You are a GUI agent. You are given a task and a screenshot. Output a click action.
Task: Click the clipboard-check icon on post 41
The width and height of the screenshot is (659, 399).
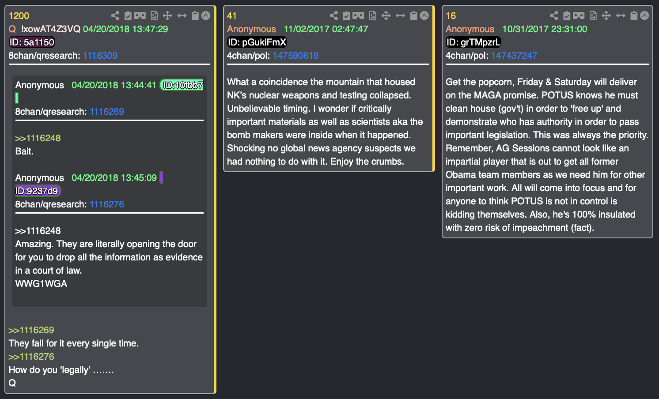click(x=347, y=16)
